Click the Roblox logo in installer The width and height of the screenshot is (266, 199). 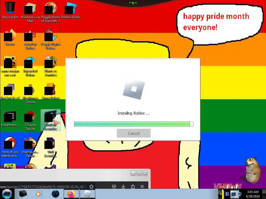coord(134,89)
